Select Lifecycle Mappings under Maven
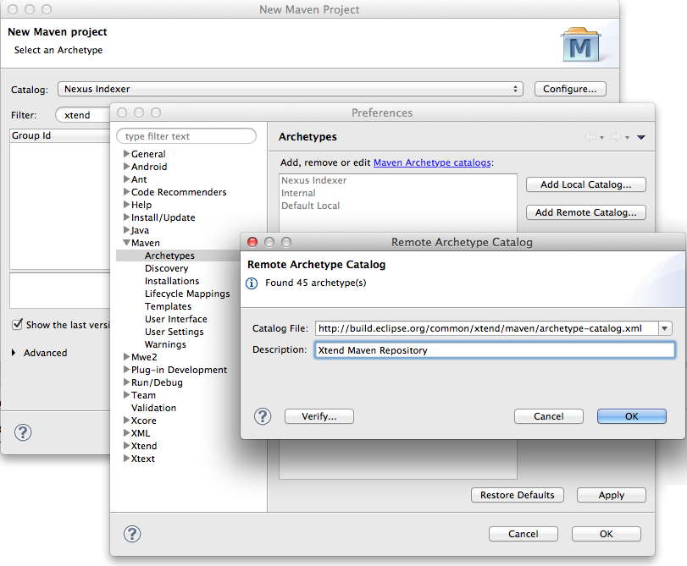 tap(187, 294)
